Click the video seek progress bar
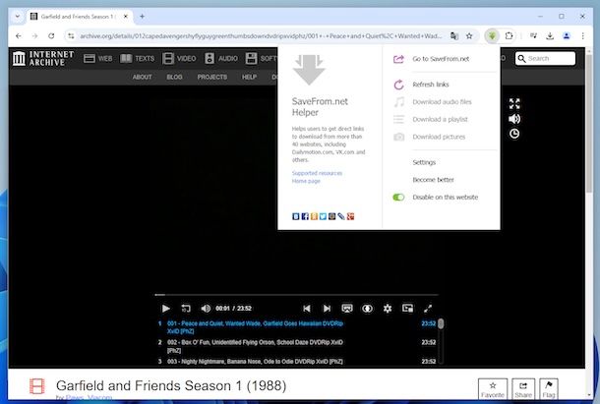Screen dimensions: 600x404 tap(296, 295)
